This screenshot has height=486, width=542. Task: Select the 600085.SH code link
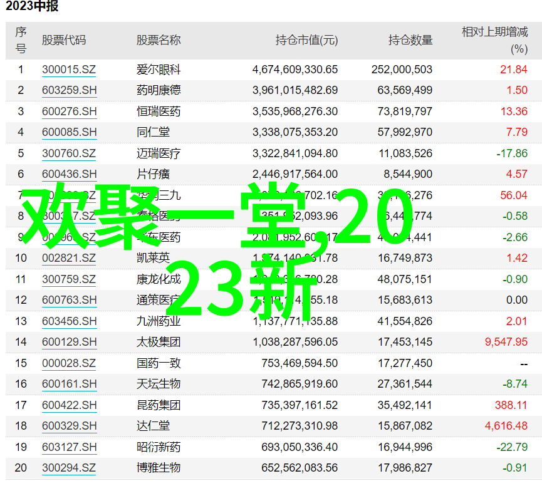click(69, 132)
